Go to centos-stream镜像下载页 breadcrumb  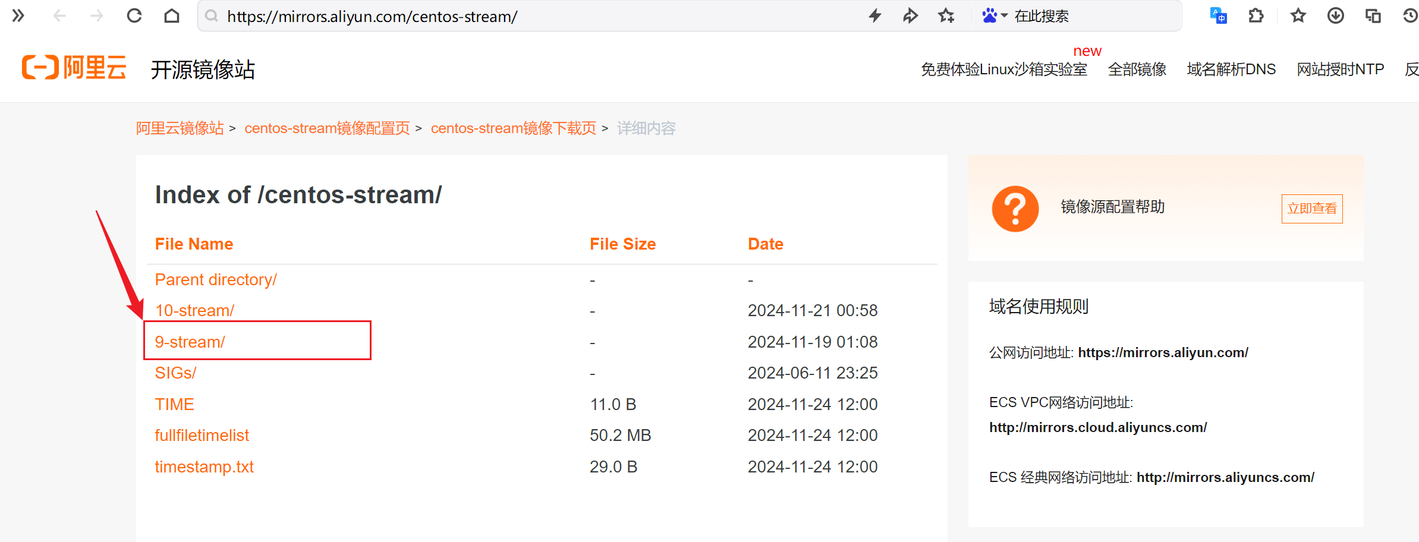click(514, 128)
